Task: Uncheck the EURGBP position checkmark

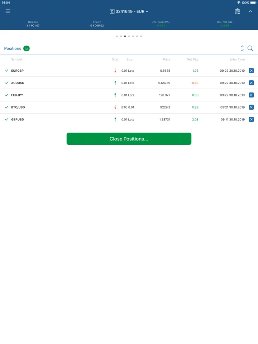Action: 6,71
